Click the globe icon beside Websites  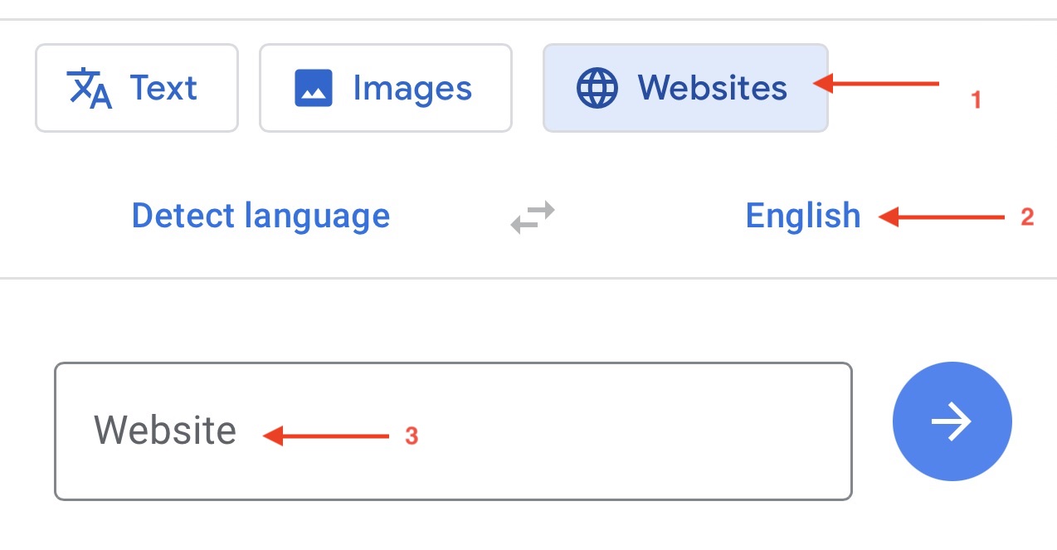(597, 88)
